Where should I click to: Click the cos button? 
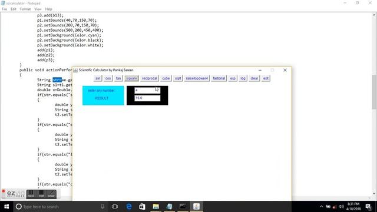(x=108, y=78)
